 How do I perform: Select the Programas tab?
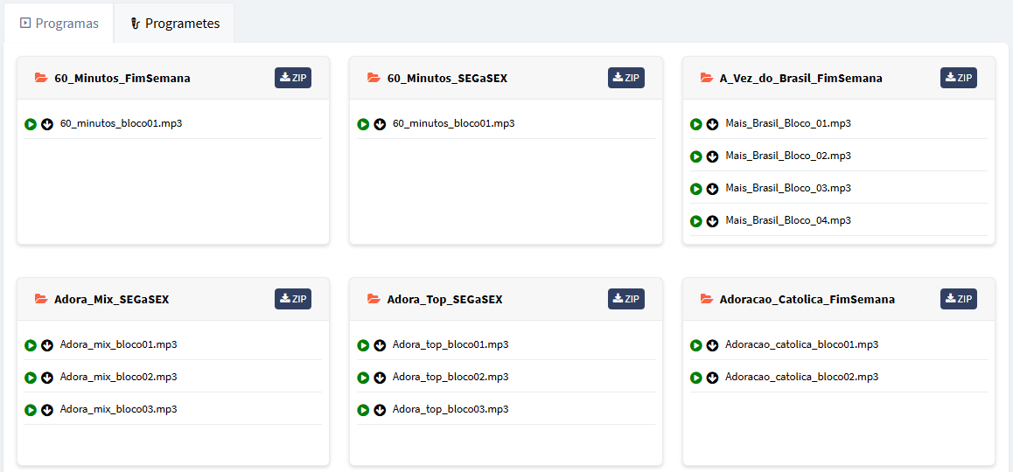pyautogui.click(x=59, y=24)
